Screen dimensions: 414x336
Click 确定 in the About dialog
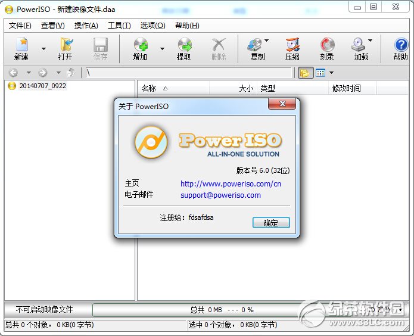[x=271, y=223]
